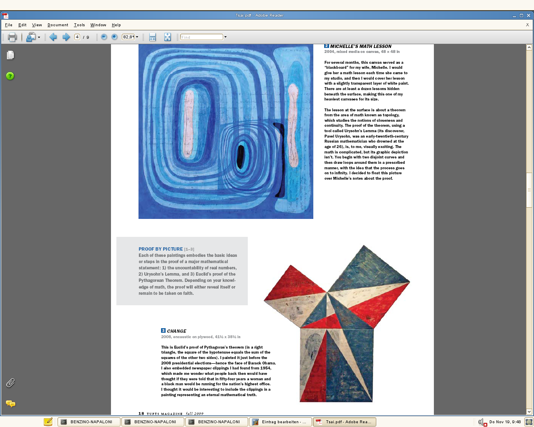Click the Find text input field
The image size is (534, 427).
[202, 37]
